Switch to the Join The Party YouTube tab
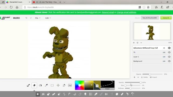Viewport: 173px width, 97px height. [45, 2]
